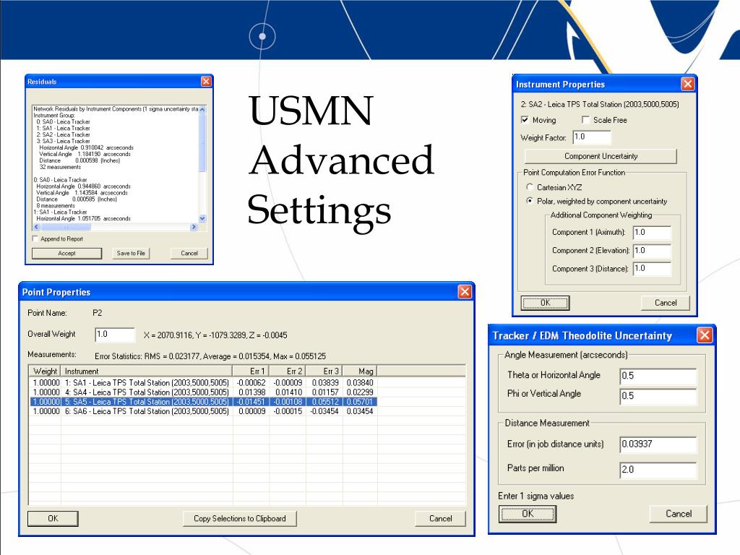
Task: Click the Weight column header
Action: point(45,371)
